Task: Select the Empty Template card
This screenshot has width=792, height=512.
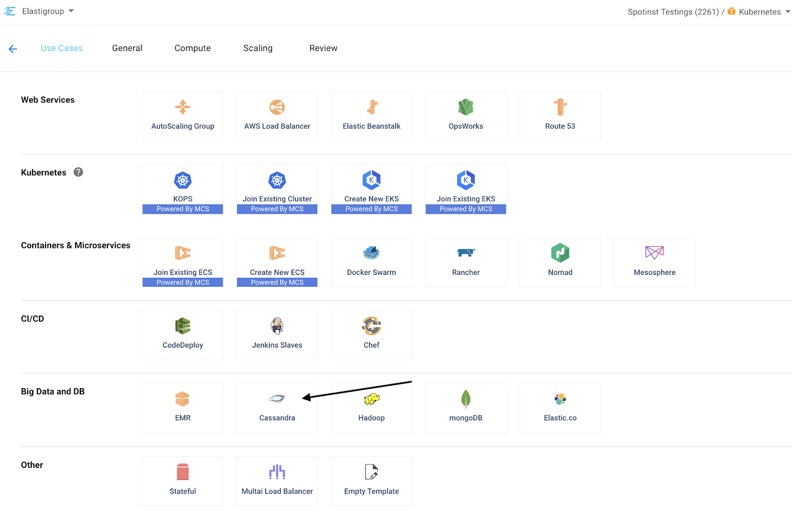Action: click(371, 481)
